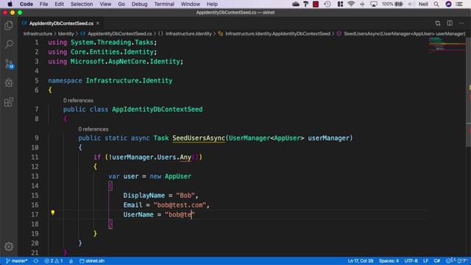Click the C# language mode indicator

tap(437, 261)
